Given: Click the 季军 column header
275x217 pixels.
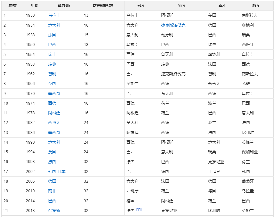Looking at the screenshot, I should click(223, 6).
